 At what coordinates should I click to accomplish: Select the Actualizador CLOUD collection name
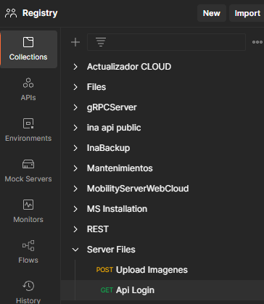[129, 67]
